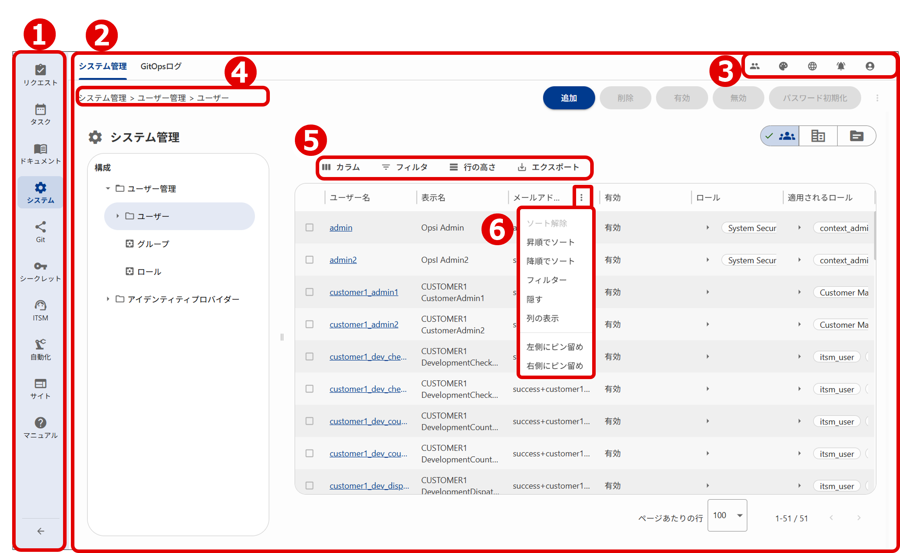Collapse the ユーザー管理 tree folder

pos(108,189)
